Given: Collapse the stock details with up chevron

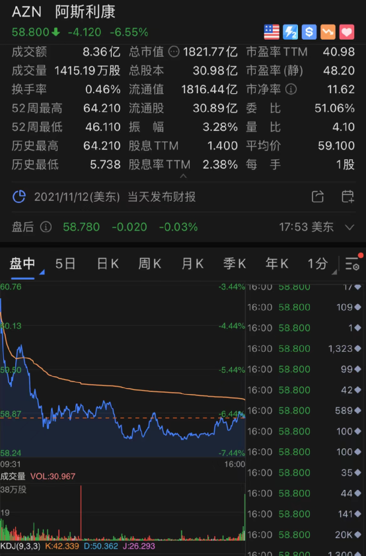Looking at the screenshot, I should (183, 176).
